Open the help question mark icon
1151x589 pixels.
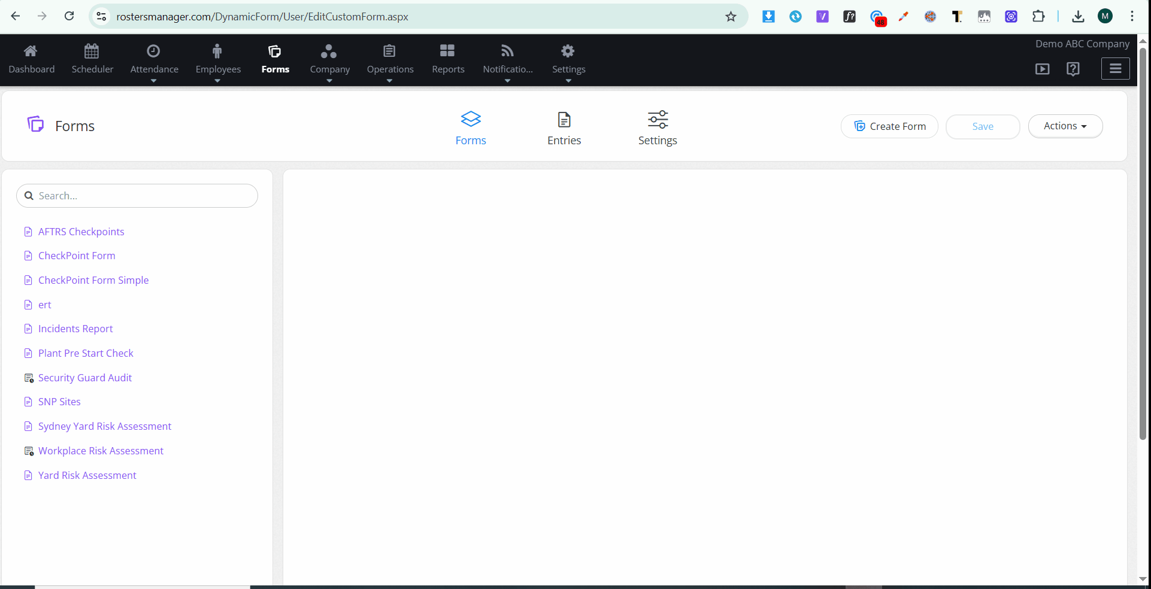(1073, 69)
